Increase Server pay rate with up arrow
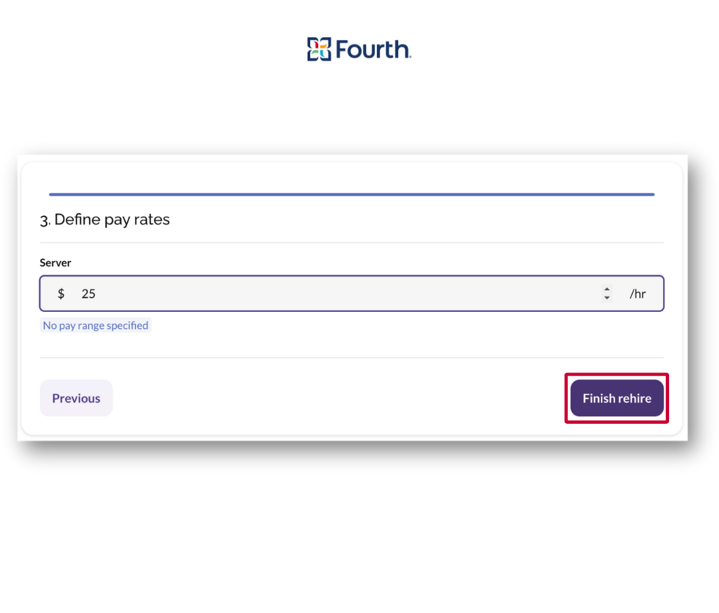Viewport: 719px width, 613px height. point(606,290)
